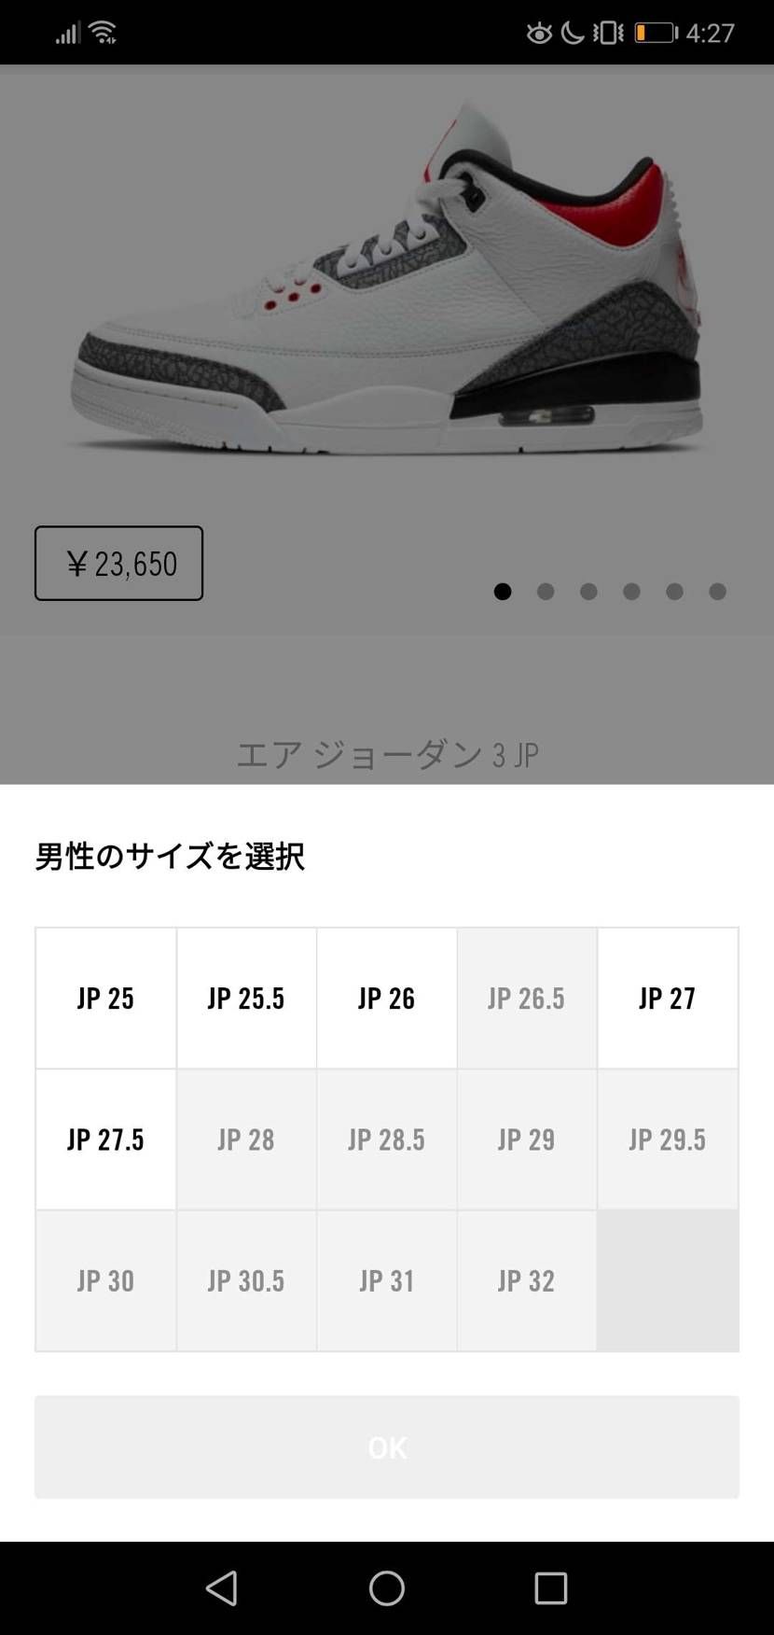774x1635 pixels.
Task: Tap the vibrate mode status icon
Action: (x=608, y=34)
